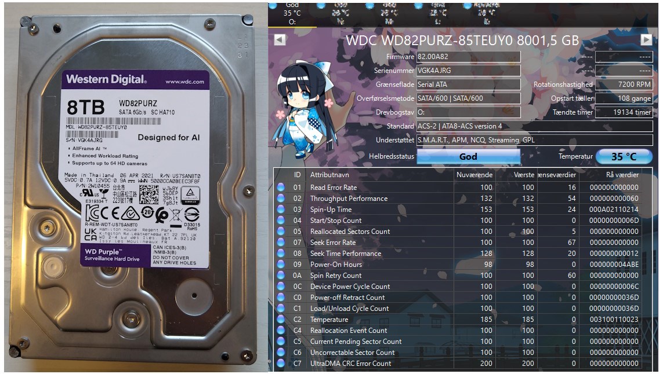Viewport: 663px width, 374px height.
Task: Click the raw value 000A02110214
Action: pyautogui.click(x=614, y=210)
